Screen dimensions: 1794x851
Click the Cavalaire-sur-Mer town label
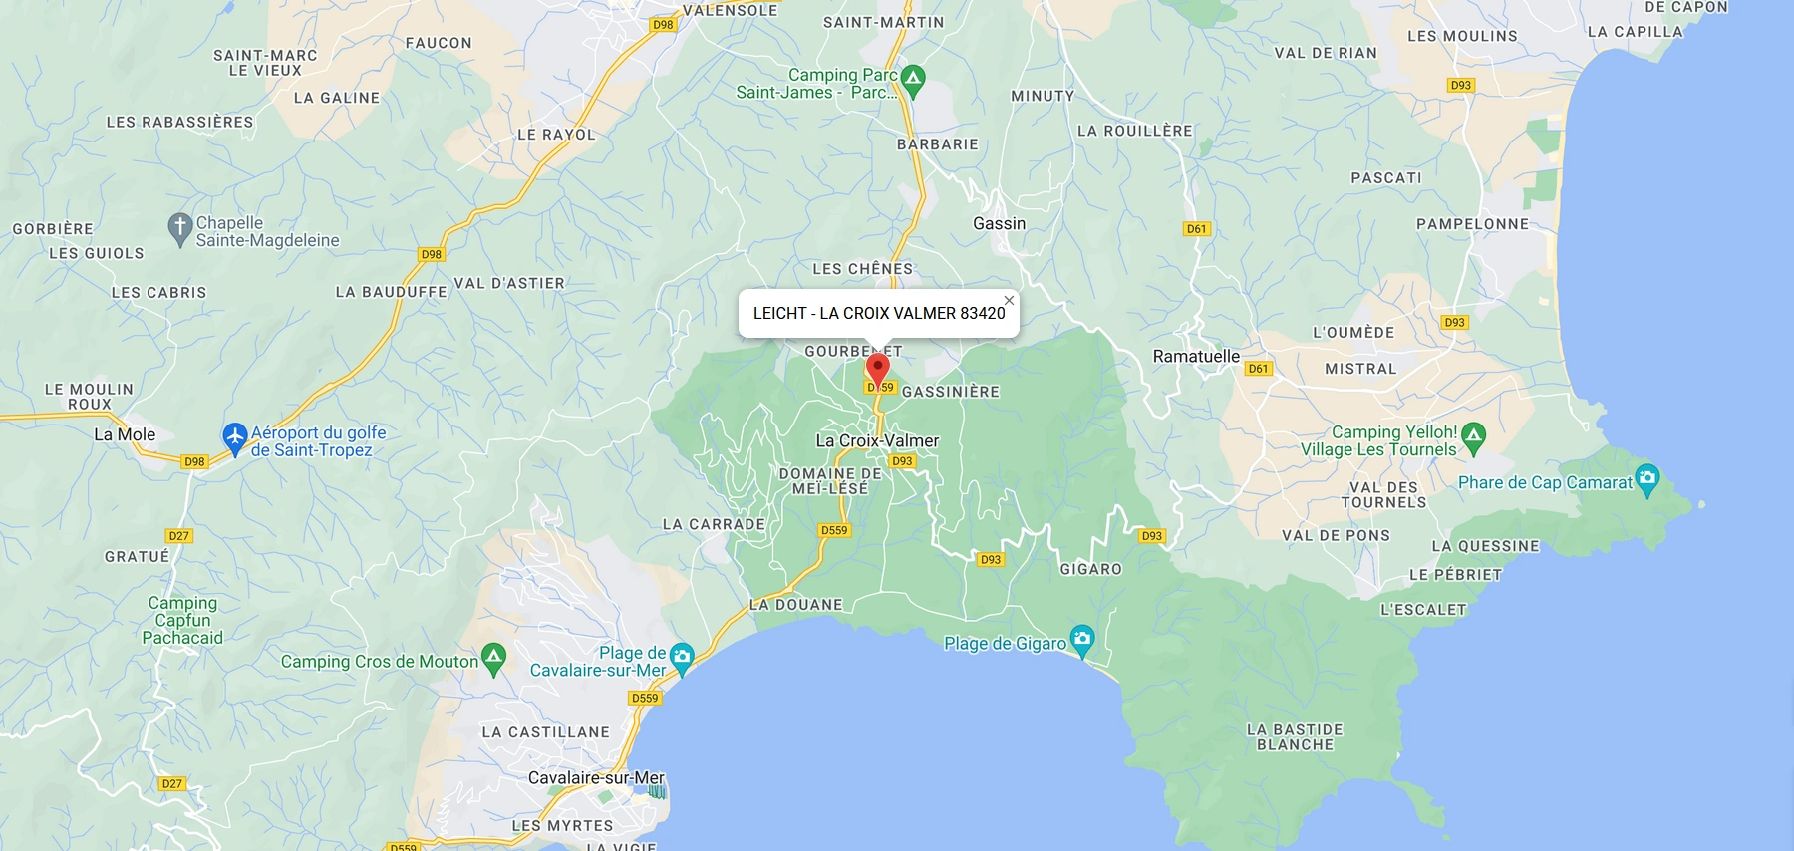tap(596, 777)
